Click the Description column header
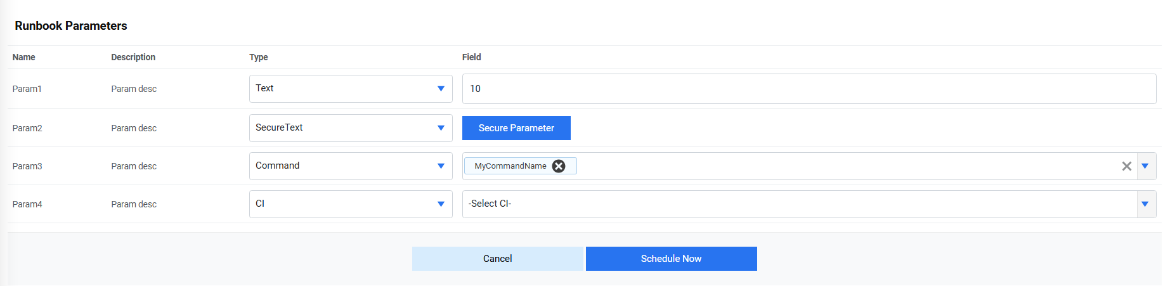The image size is (1170, 286). tap(133, 57)
